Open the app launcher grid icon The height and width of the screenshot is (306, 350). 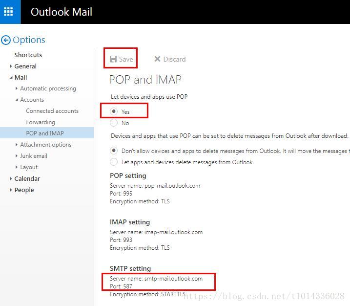pos(8,12)
